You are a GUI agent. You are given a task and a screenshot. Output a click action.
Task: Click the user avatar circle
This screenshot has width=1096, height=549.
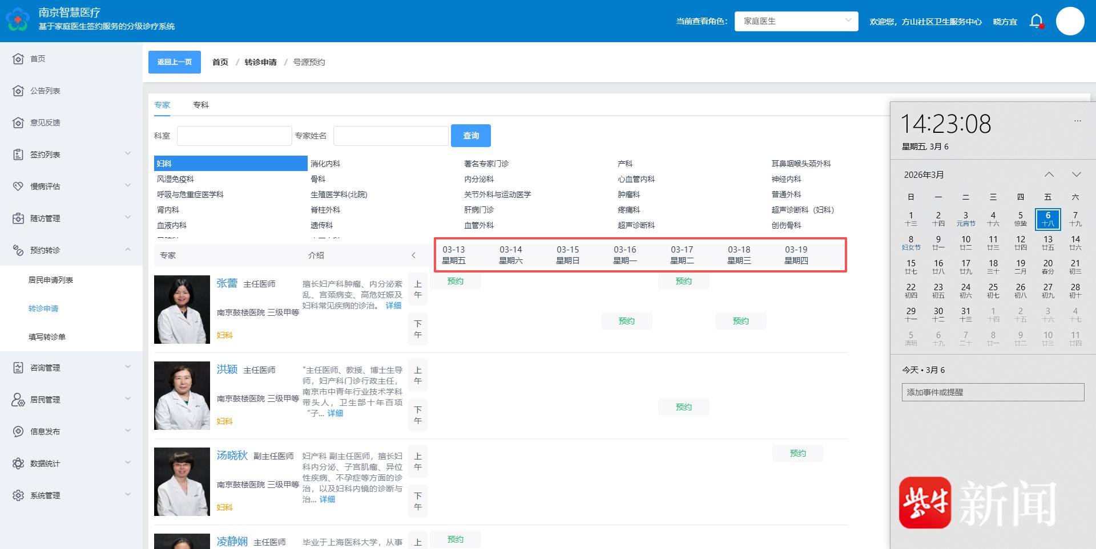tap(1070, 21)
